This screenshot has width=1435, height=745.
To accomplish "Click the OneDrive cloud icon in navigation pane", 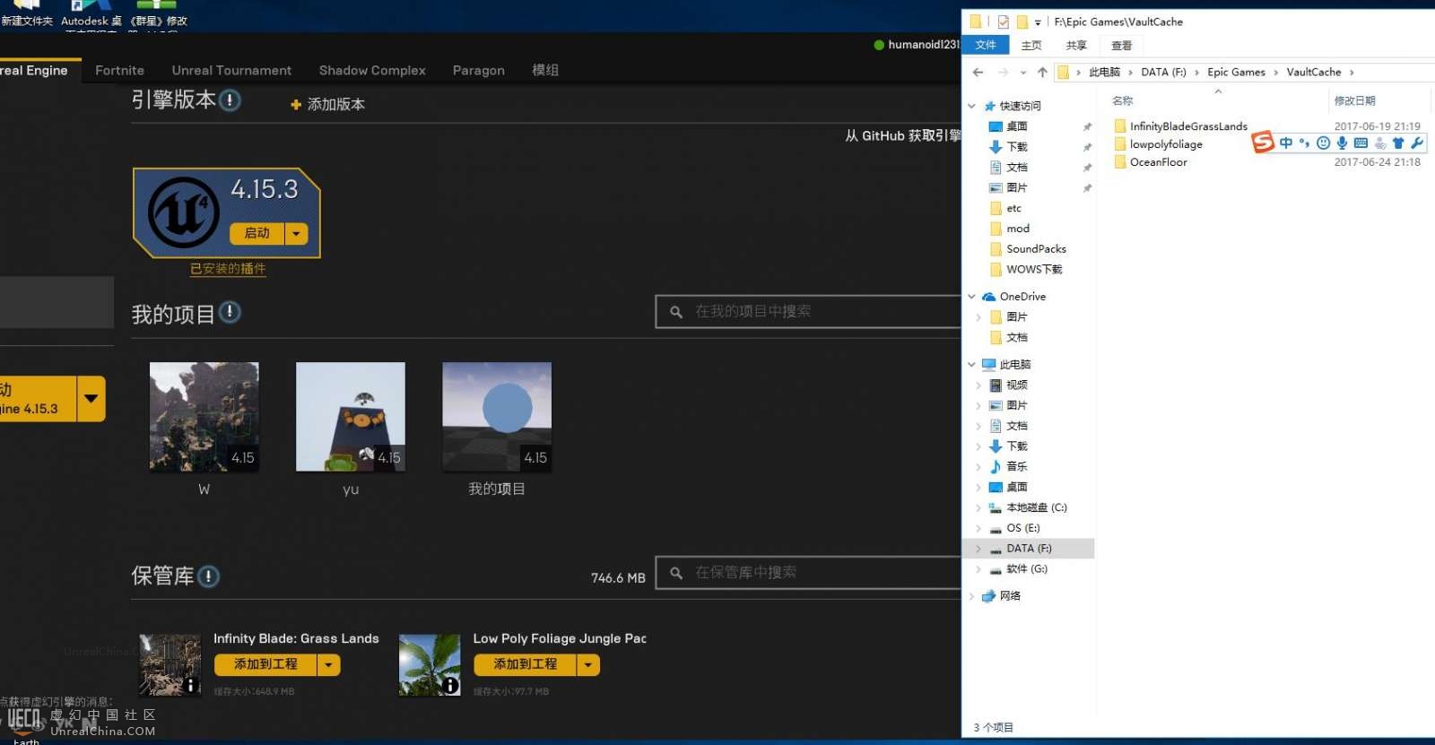I will pos(988,297).
